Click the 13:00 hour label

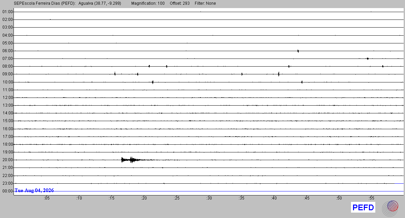[7, 105]
